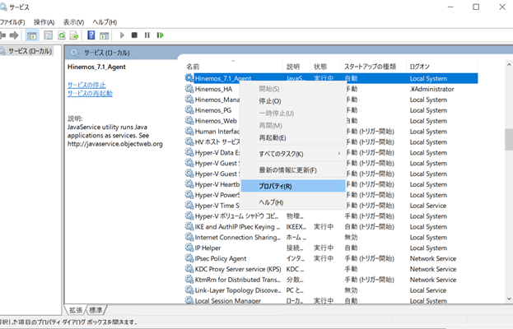Open the 操作(A) menu
Screen dimensions: 513x329
(x=44, y=22)
